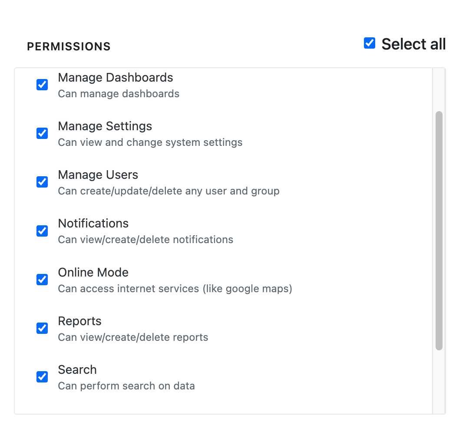
Task: Select the Online Mode label text
Action: 93,272
